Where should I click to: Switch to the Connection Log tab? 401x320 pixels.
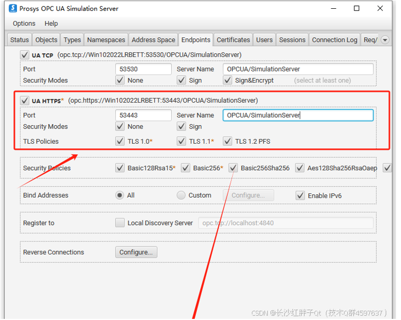click(335, 40)
